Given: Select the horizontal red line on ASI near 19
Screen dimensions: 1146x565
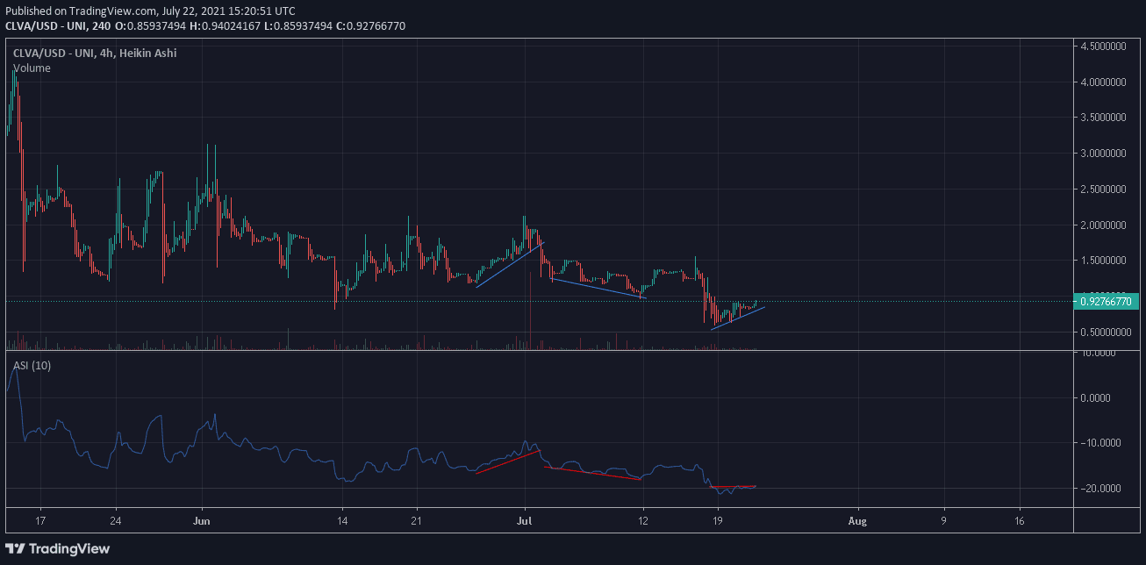Looking at the screenshot, I should 733,486.
